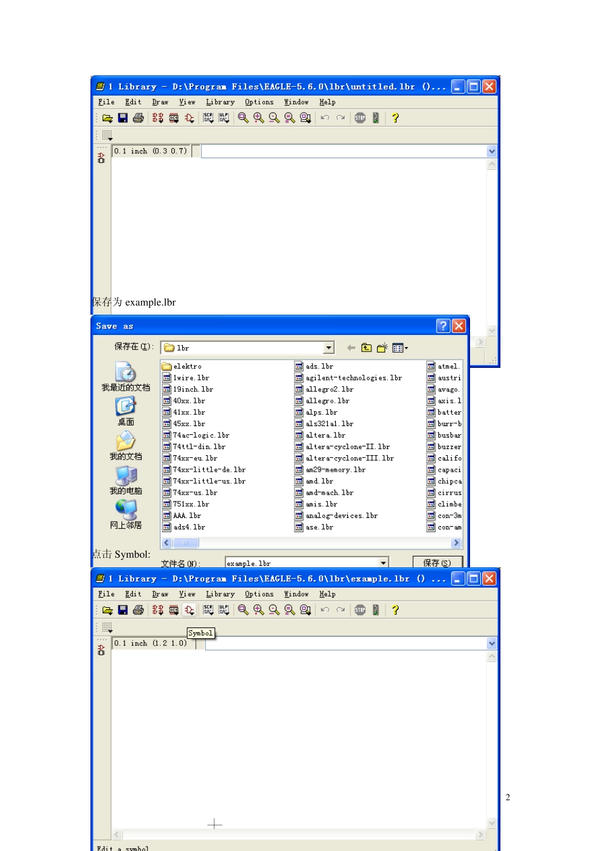Click right scroll arrow of file list
The height and width of the screenshot is (851, 601).
[455, 543]
